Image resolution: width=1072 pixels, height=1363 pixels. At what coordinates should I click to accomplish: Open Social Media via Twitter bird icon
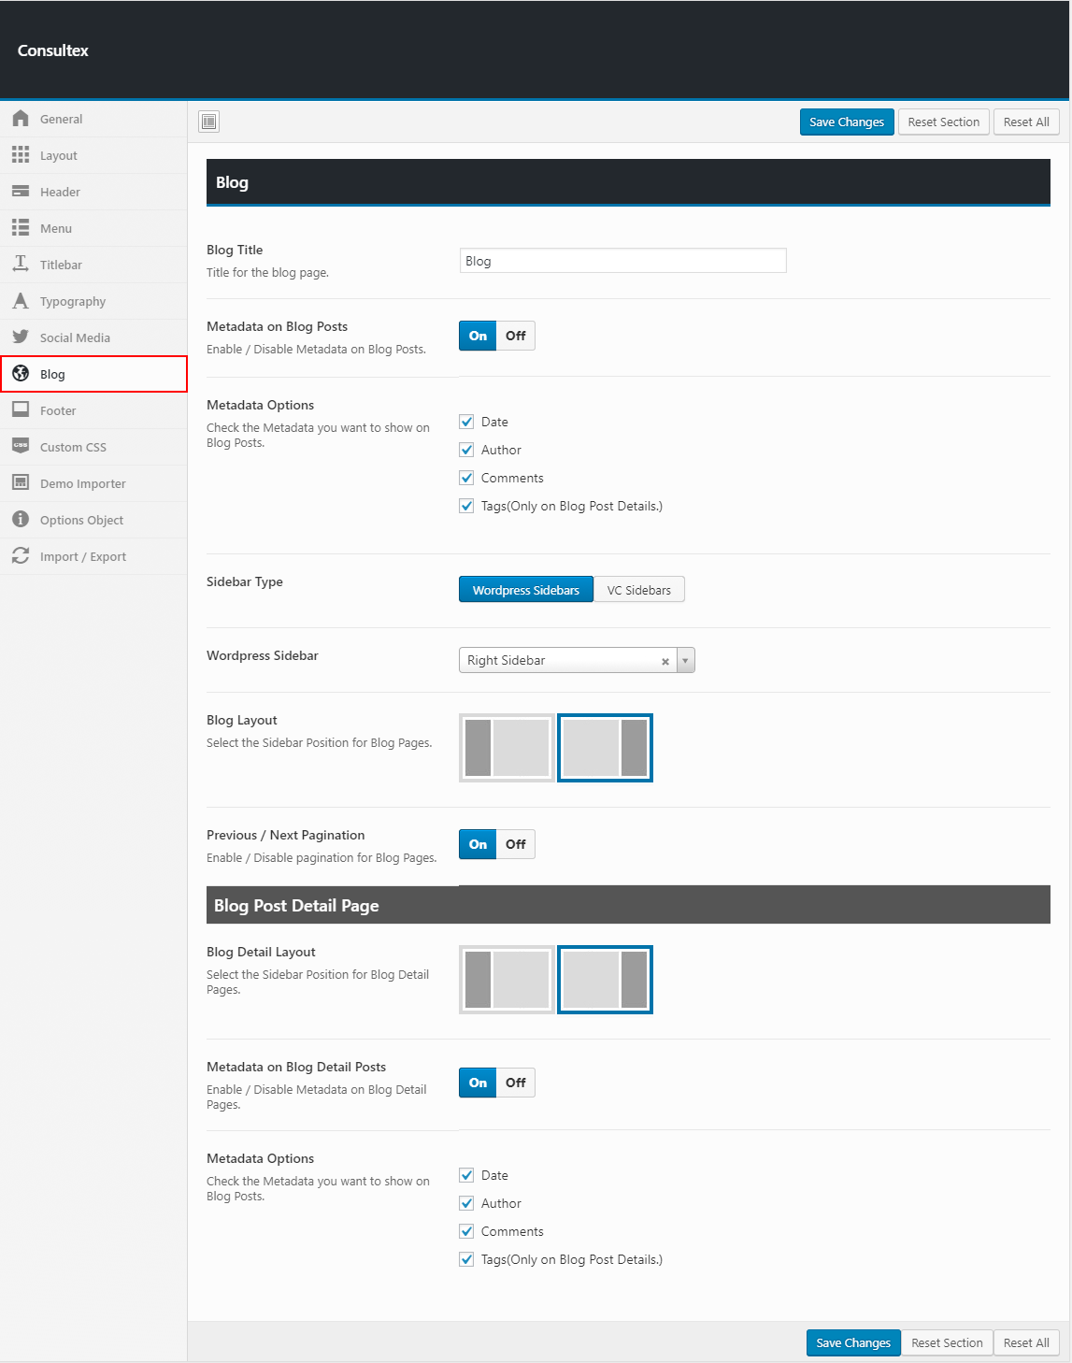(x=21, y=337)
